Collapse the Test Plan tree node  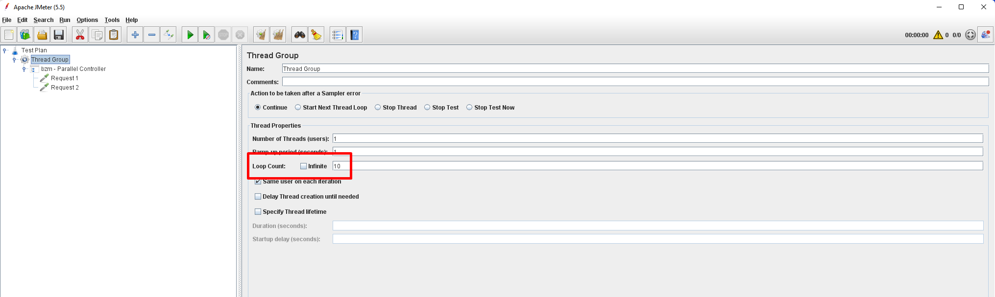(5, 50)
